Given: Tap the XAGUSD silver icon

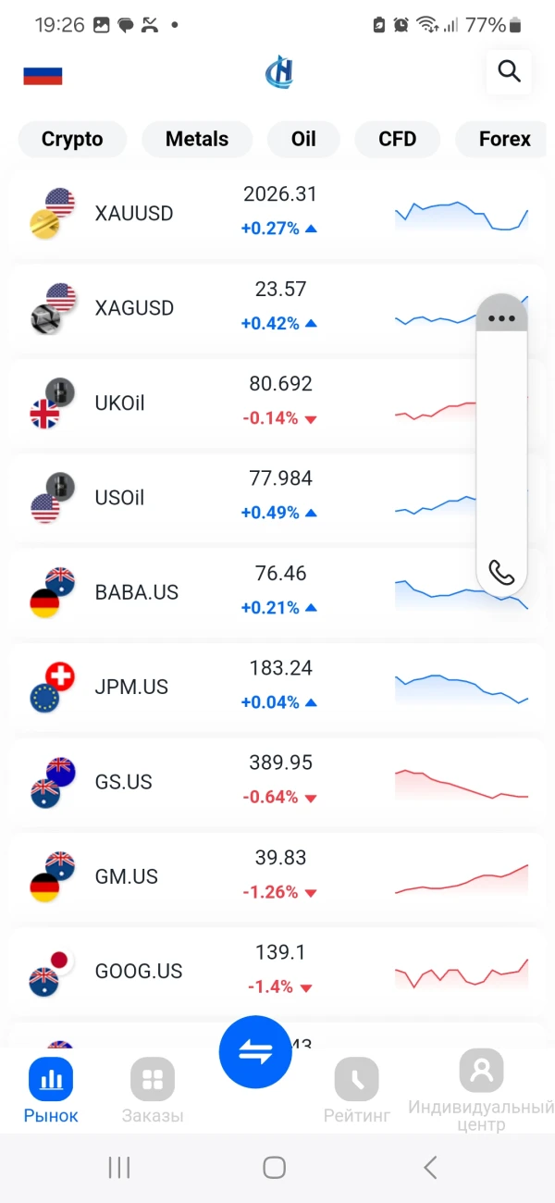Looking at the screenshot, I should coord(52,308).
